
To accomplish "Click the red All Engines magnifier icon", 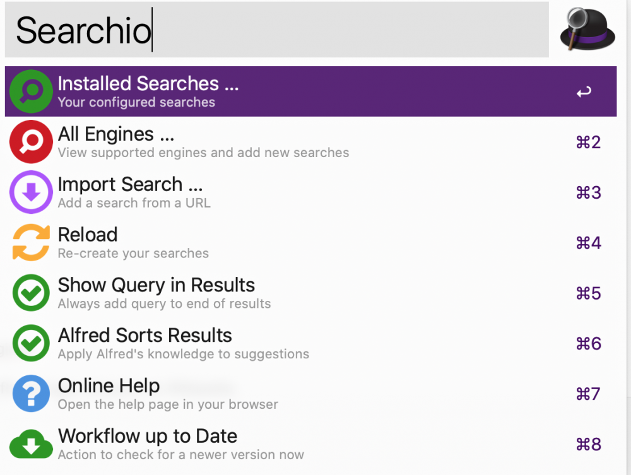I will [31, 142].
